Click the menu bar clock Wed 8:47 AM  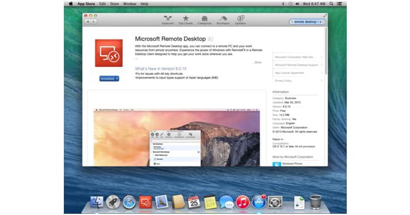(314, 4)
